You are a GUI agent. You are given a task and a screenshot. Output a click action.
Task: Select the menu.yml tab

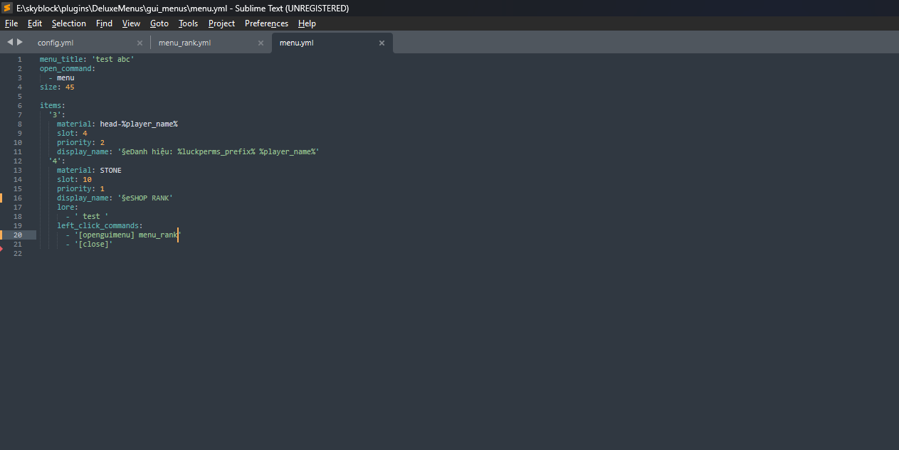click(296, 43)
